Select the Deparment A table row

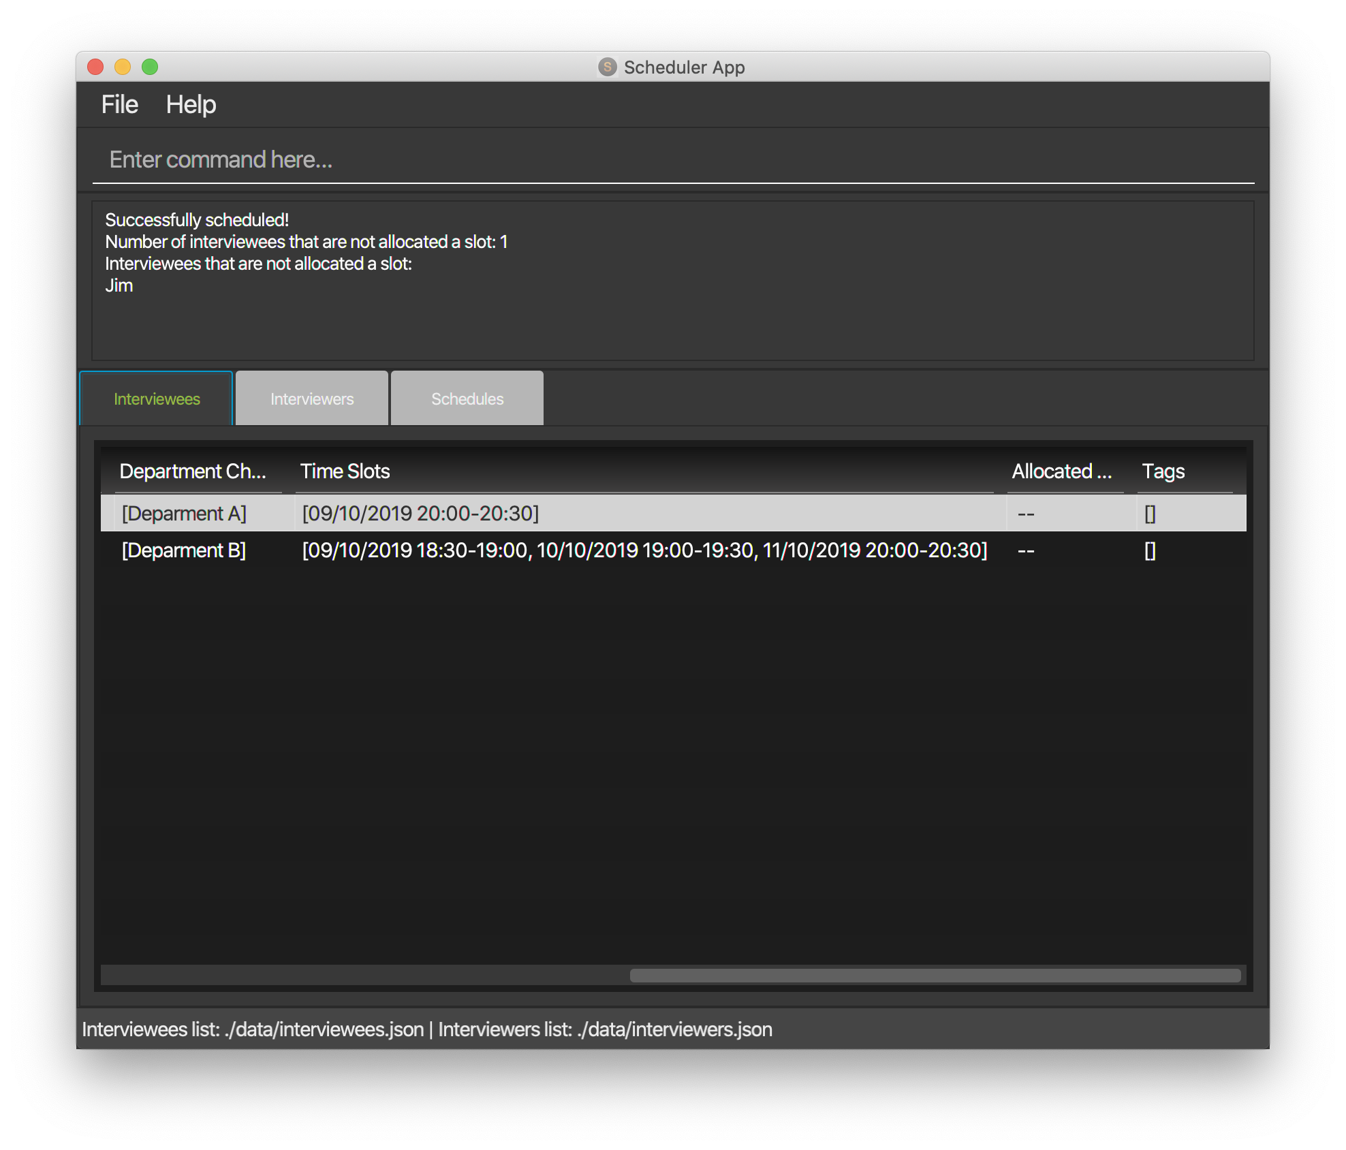[x=184, y=514]
